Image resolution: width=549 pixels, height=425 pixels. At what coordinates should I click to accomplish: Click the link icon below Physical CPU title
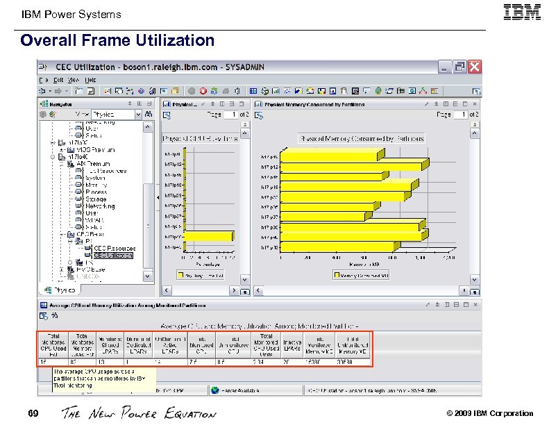click(167, 115)
